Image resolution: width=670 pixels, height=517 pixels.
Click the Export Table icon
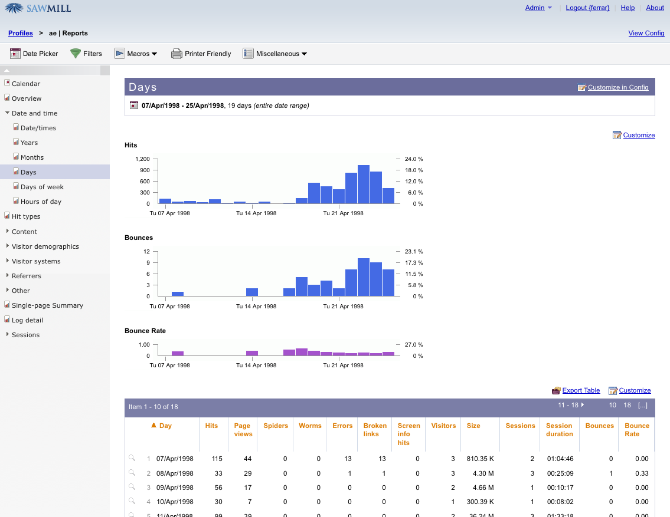point(556,390)
